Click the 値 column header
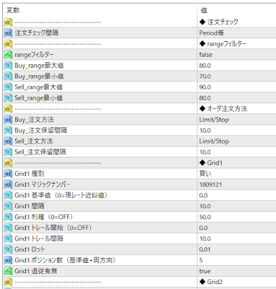Viewport: 276px width, 289px height. point(204,10)
